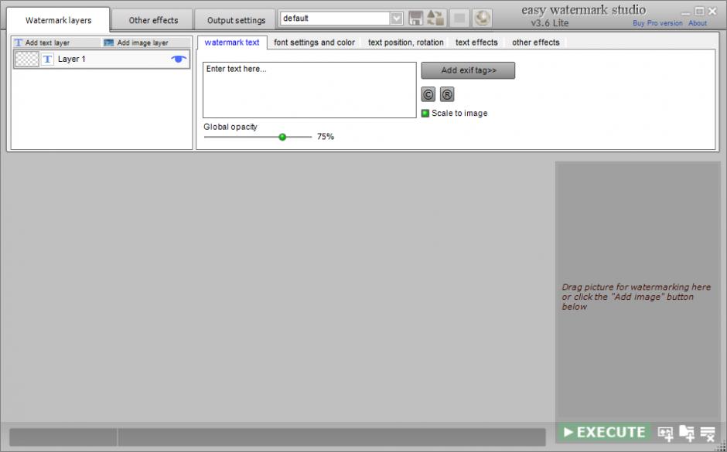Insert the registered ® symbol
Screen dimensions: 727x452
pos(447,94)
